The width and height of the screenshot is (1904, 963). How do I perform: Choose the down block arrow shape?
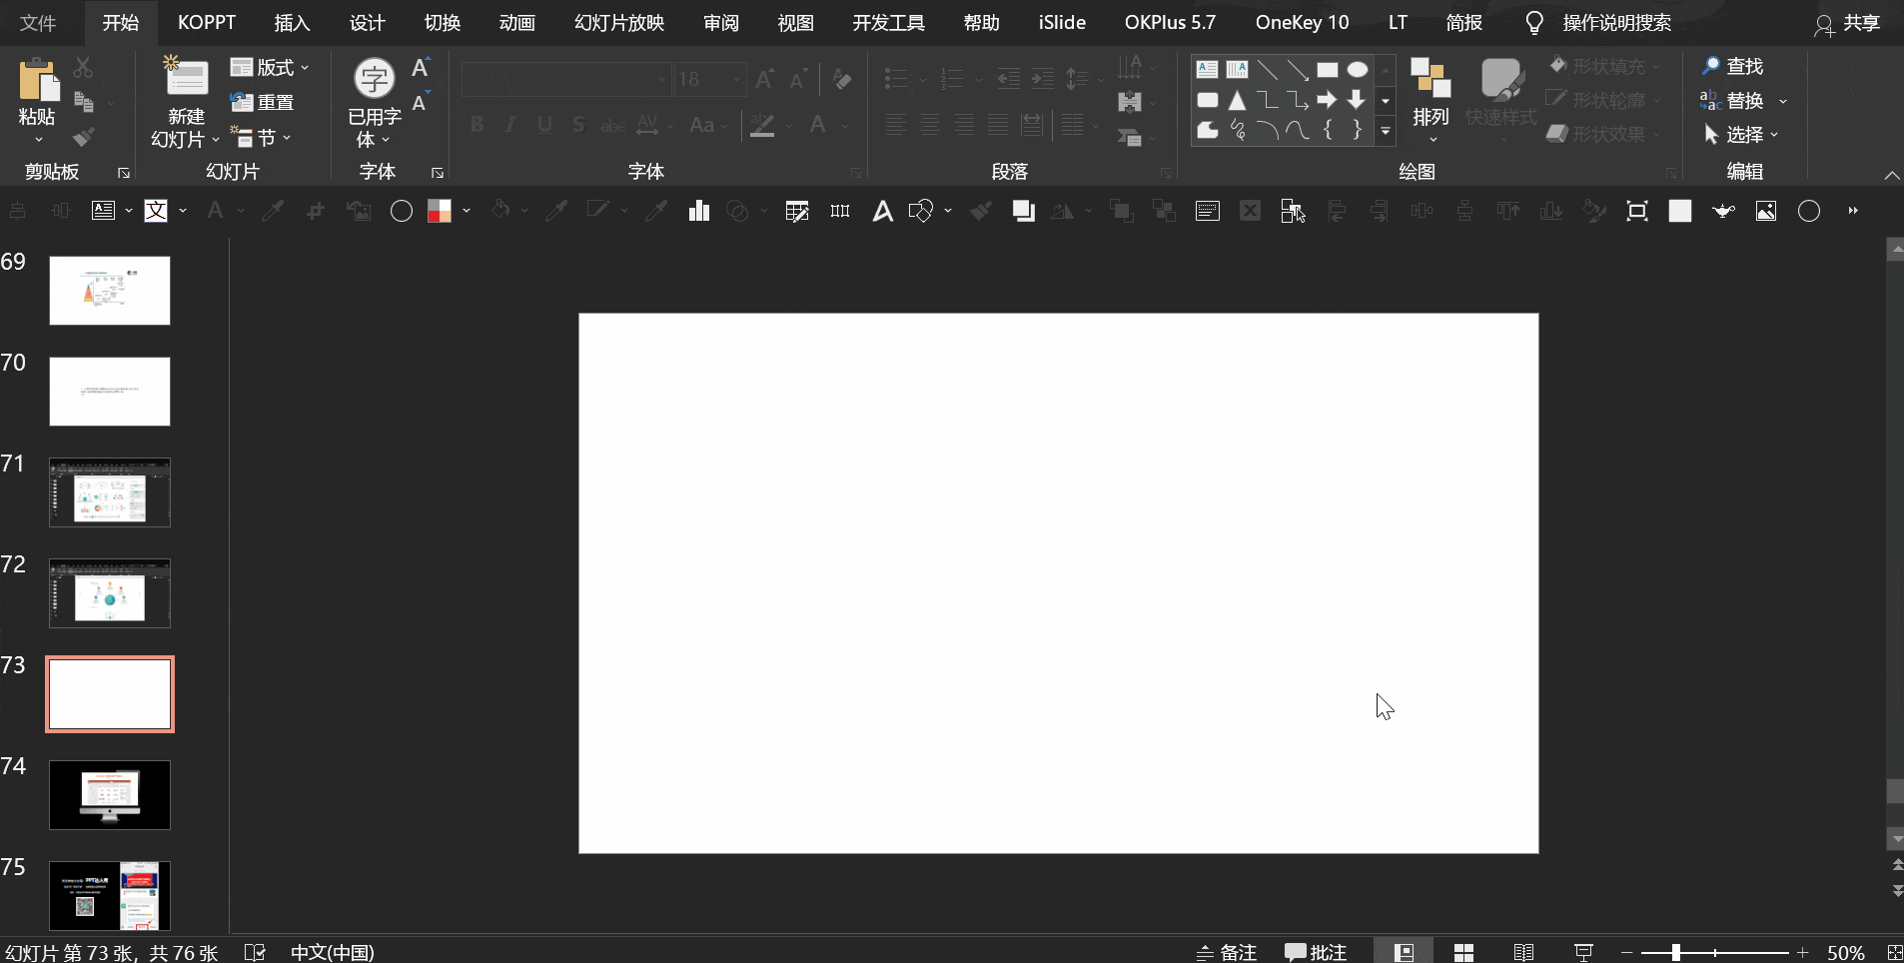[x=1357, y=100]
